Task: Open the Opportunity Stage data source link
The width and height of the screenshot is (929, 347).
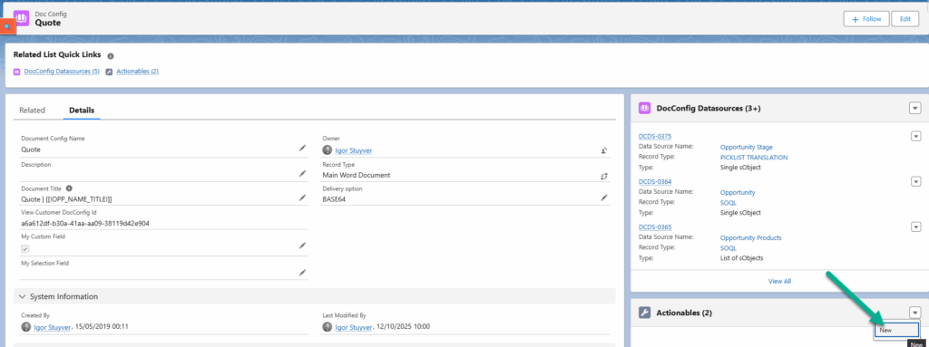Action: point(746,147)
